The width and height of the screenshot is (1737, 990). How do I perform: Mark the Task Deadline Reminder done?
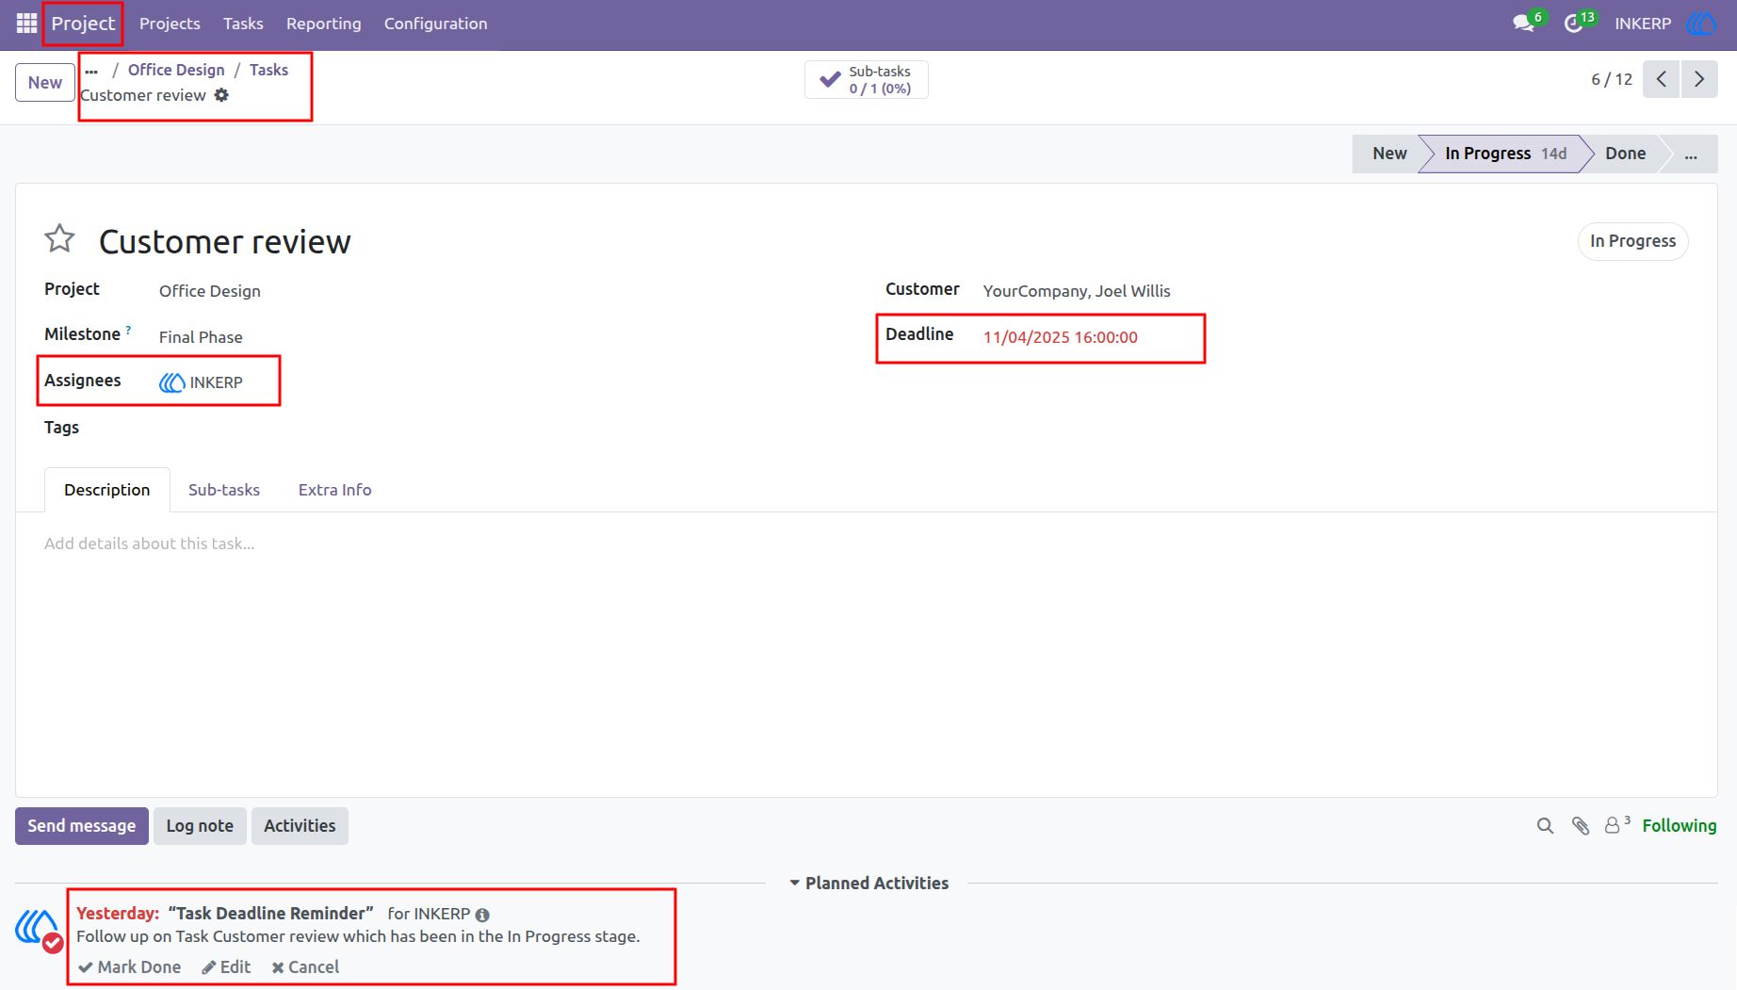click(129, 967)
